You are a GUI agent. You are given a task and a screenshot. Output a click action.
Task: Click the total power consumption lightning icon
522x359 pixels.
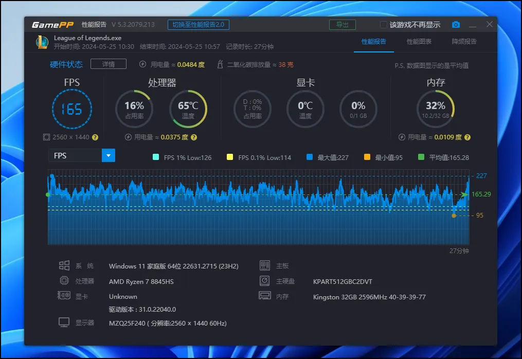coord(142,64)
